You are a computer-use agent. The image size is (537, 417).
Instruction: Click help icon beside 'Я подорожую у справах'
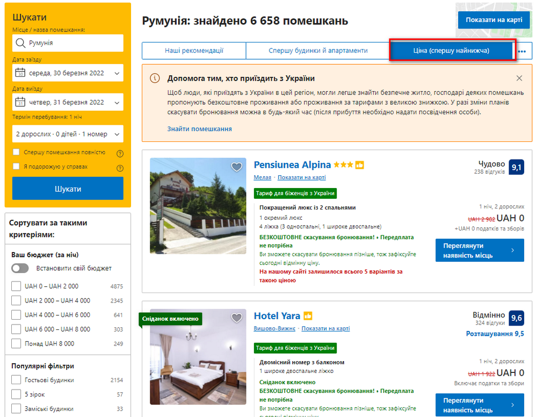[x=120, y=168]
